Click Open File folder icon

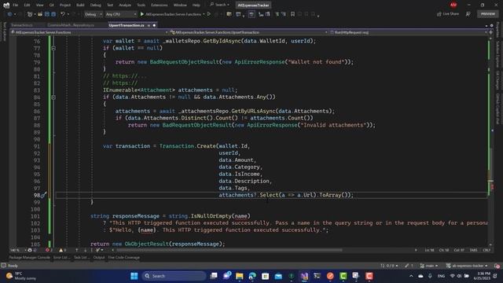tap(40, 14)
